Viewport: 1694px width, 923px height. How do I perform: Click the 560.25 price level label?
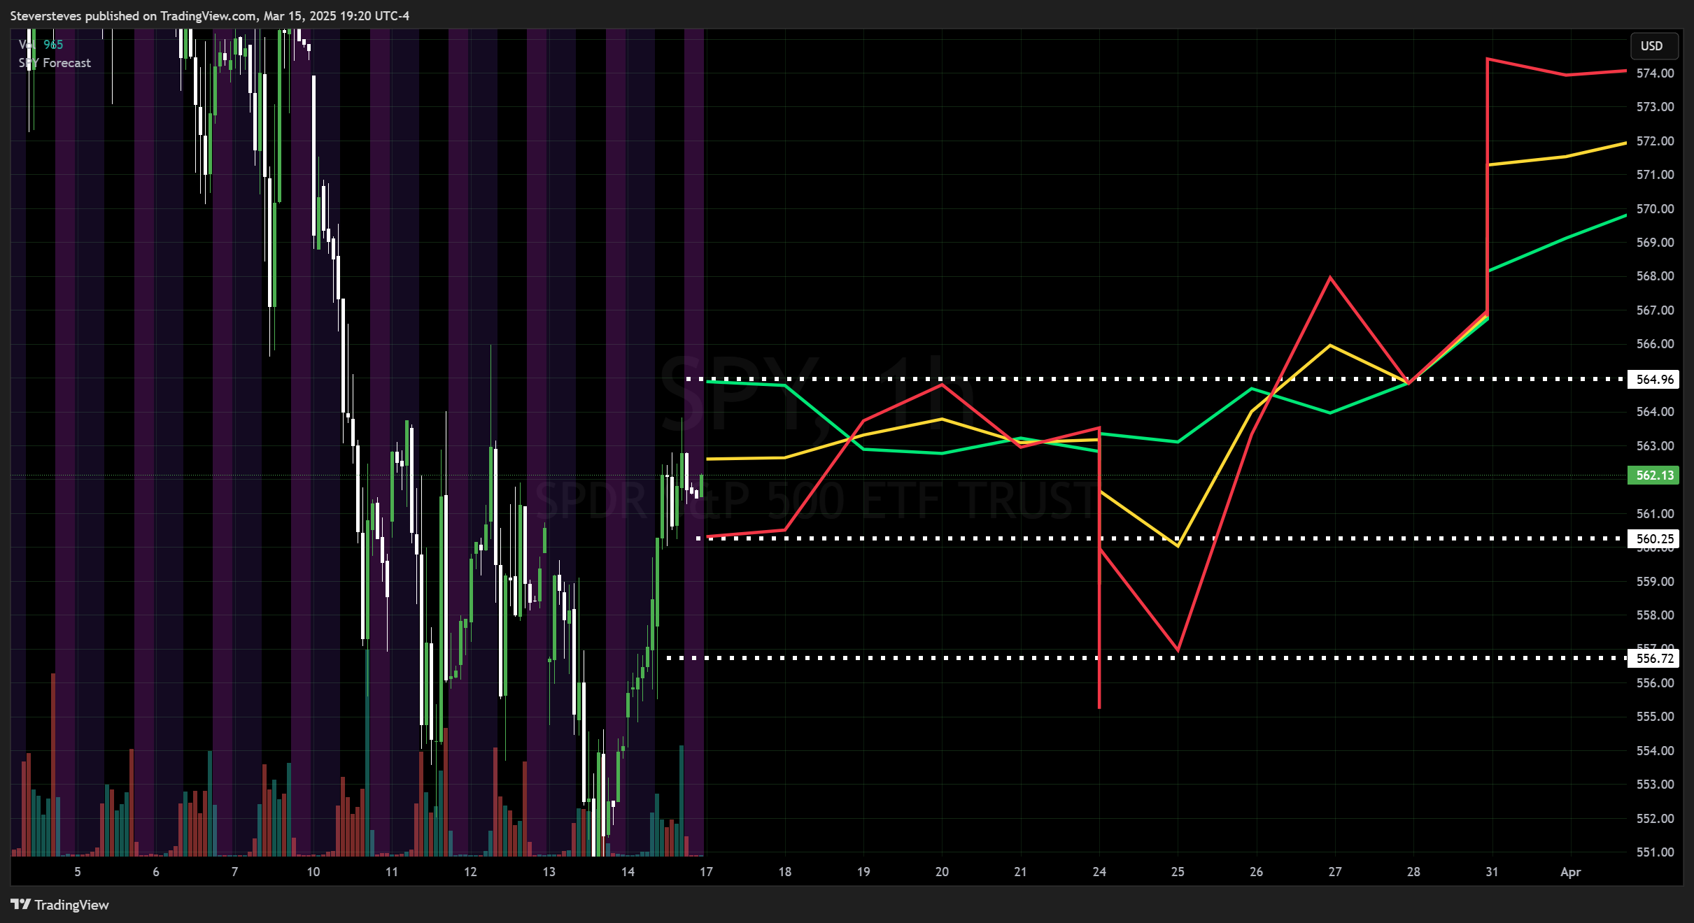(1654, 538)
